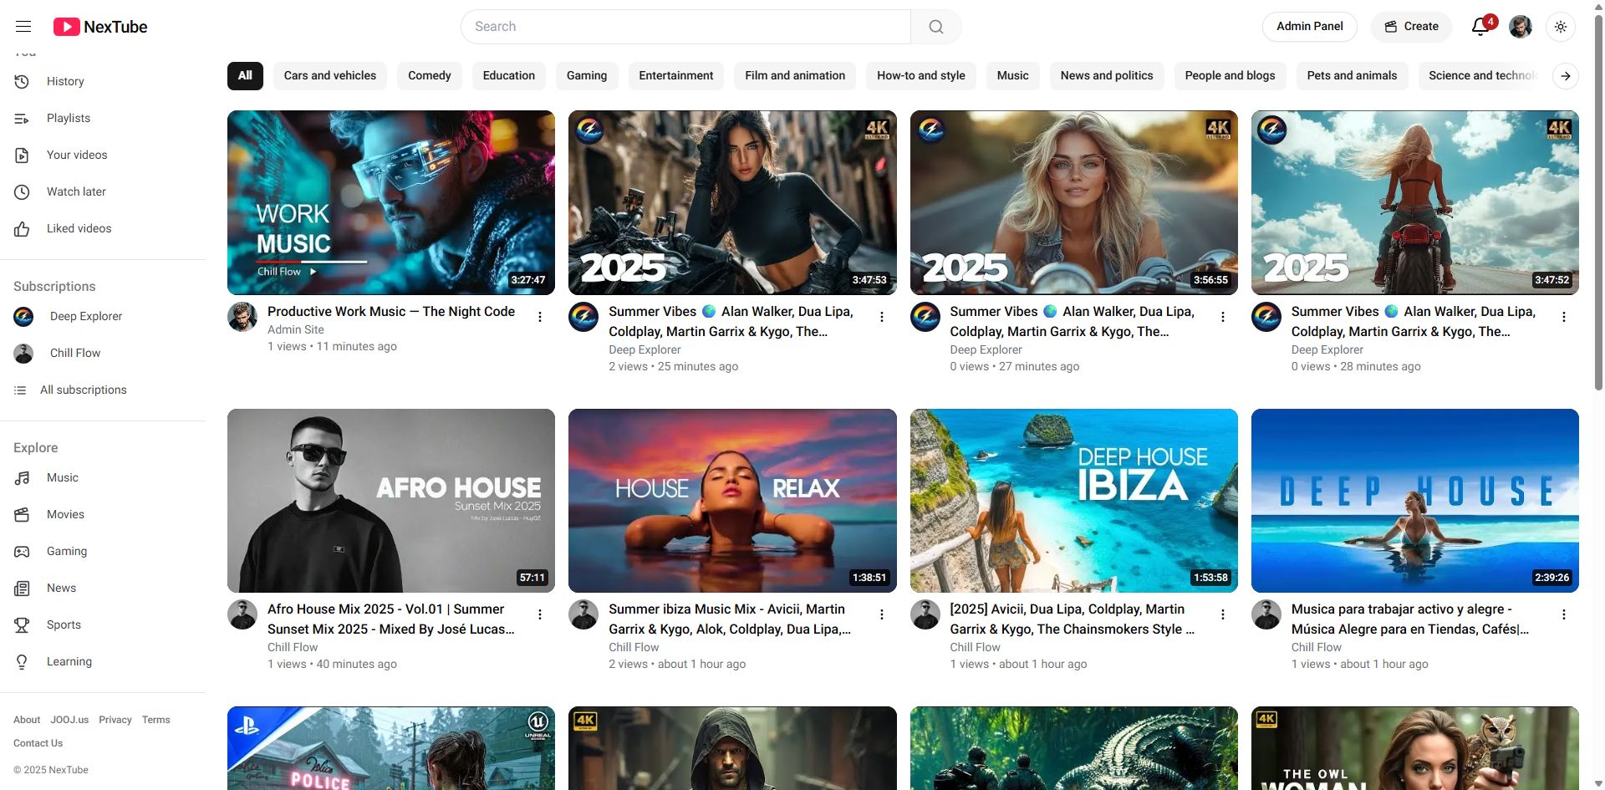Open the Deep Explorer subscription channel

(85, 316)
